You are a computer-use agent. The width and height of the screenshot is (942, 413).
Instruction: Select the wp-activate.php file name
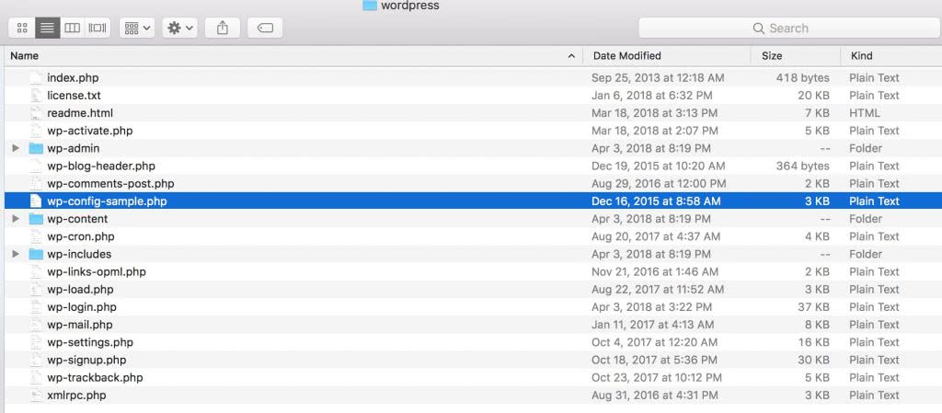(x=90, y=131)
